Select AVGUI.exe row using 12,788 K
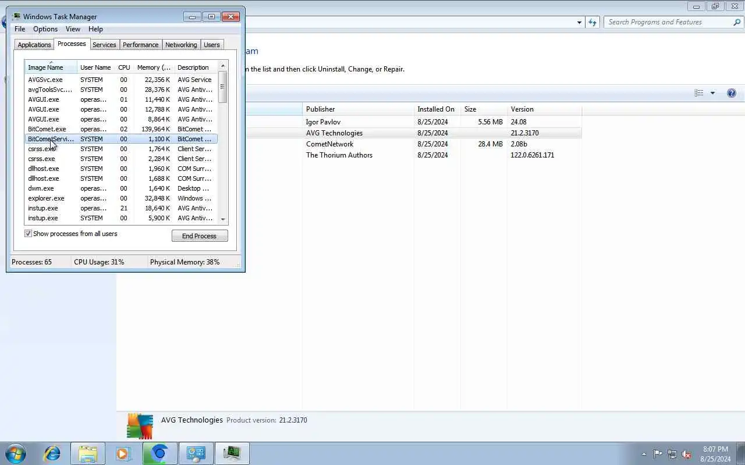Image resolution: width=745 pixels, height=465 pixels. coord(121,109)
